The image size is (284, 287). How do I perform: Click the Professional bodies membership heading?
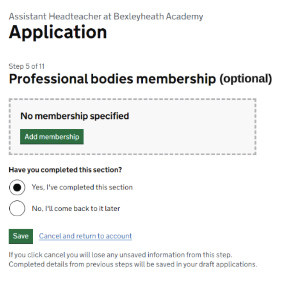112,79
